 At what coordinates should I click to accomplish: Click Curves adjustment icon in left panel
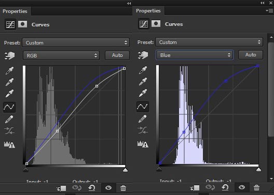[10, 24]
